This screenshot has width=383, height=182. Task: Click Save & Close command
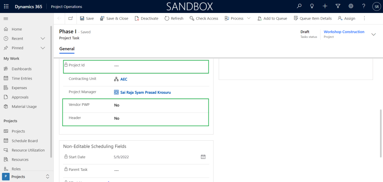click(114, 18)
